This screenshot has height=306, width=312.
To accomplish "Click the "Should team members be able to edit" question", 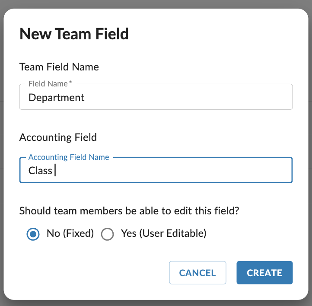I will [129, 211].
